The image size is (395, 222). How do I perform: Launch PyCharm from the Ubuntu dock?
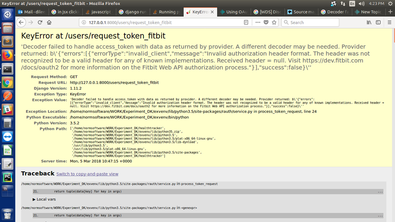7,177
